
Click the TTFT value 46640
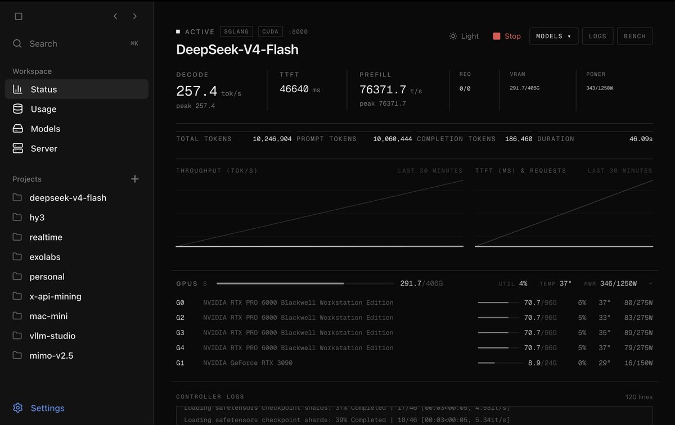293,89
